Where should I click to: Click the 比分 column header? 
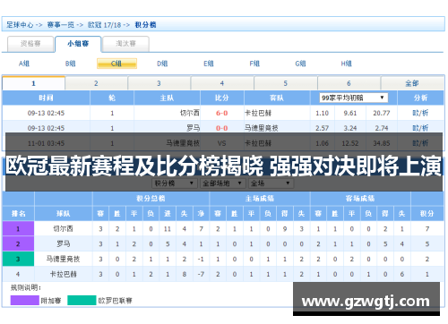[x=222, y=98]
